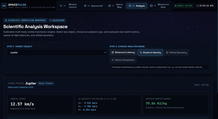Click the Scientific Computation Workspace badge

click(x=25, y=20)
